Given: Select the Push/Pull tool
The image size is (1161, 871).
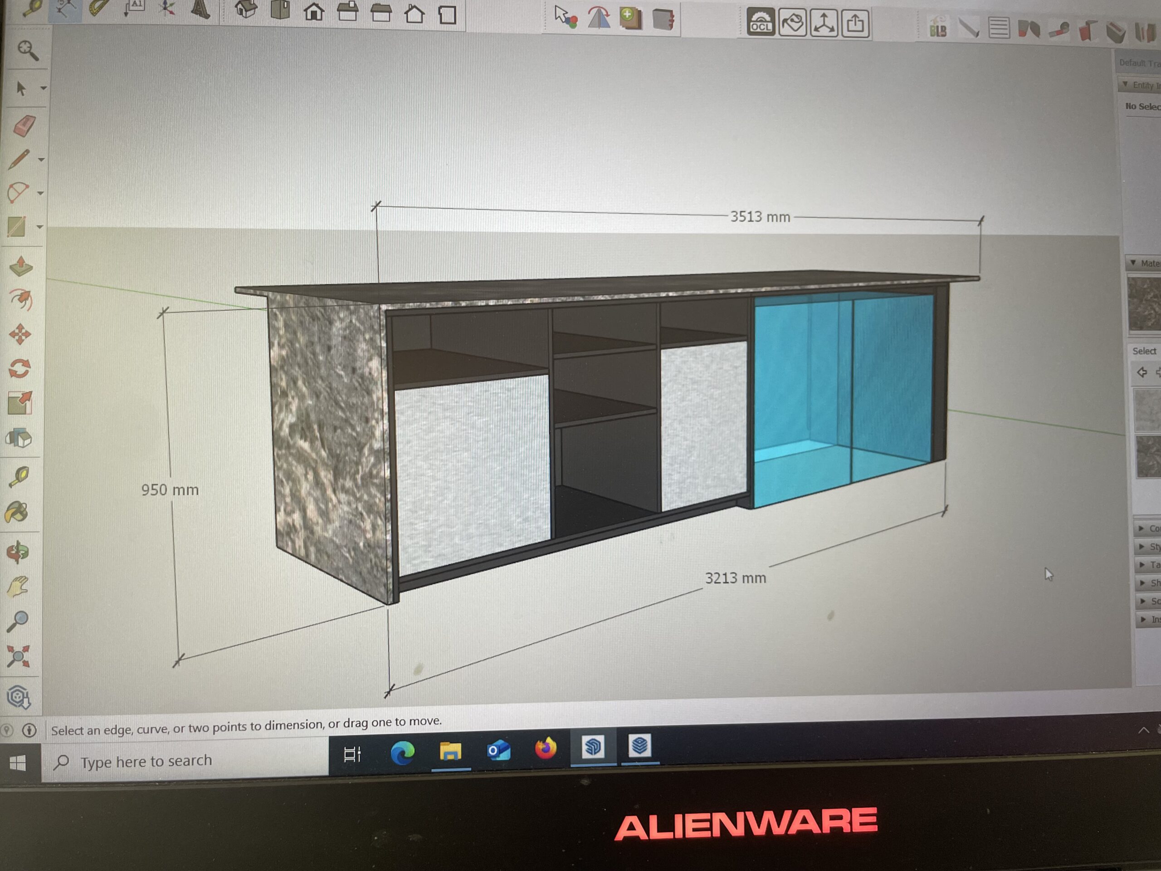Looking at the screenshot, I should 21,266.
